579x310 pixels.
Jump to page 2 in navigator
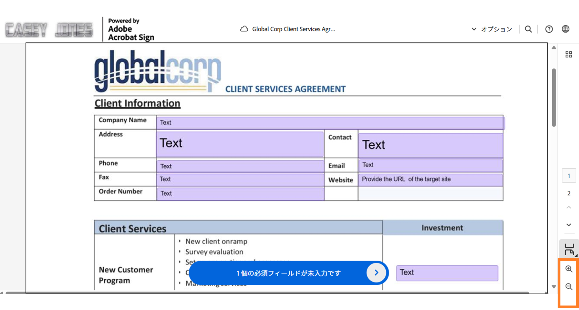[569, 193]
